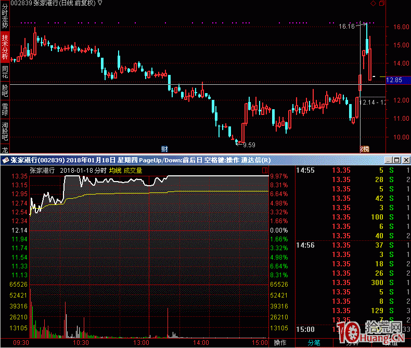The width and height of the screenshot is (411, 348).
Task: Click the 12.85 highlighted price on axis
Action: (398, 80)
